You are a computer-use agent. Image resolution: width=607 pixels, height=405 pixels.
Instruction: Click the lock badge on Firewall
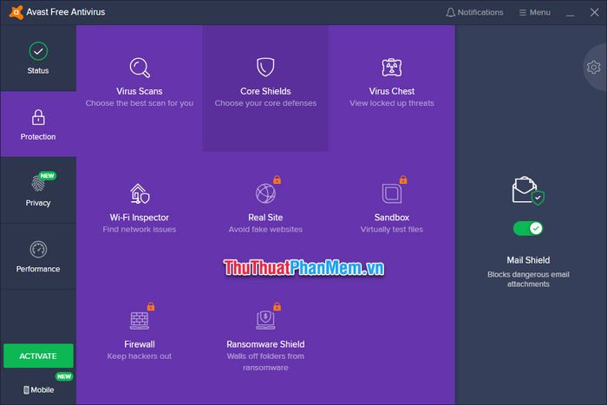tap(151, 307)
